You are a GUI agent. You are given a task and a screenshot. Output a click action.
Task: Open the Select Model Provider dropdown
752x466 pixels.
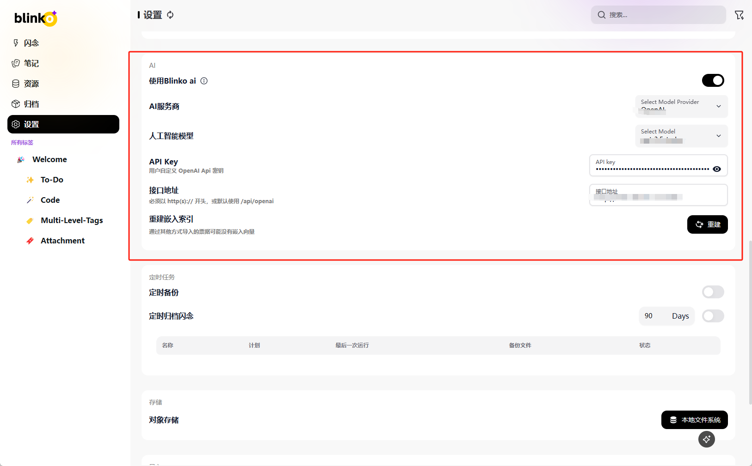click(681, 106)
